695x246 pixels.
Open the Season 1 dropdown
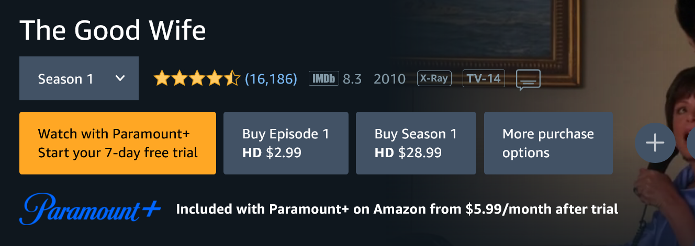(79, 78)
